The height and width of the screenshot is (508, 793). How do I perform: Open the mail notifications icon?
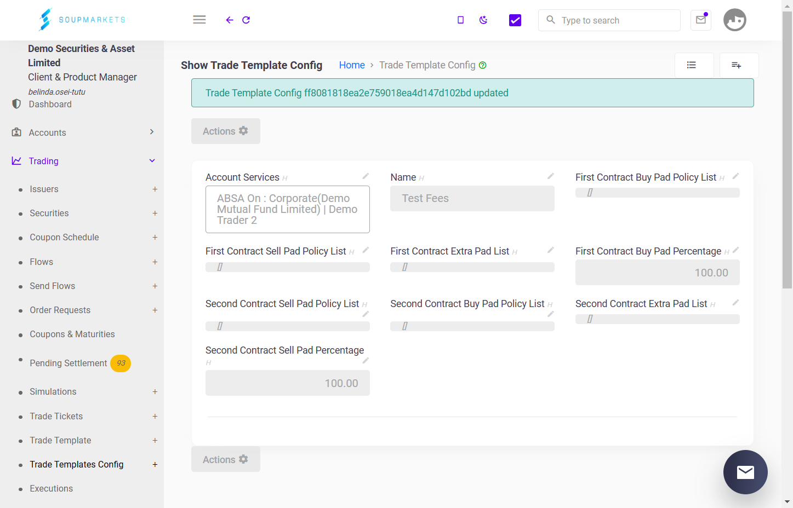click(701, 20)
